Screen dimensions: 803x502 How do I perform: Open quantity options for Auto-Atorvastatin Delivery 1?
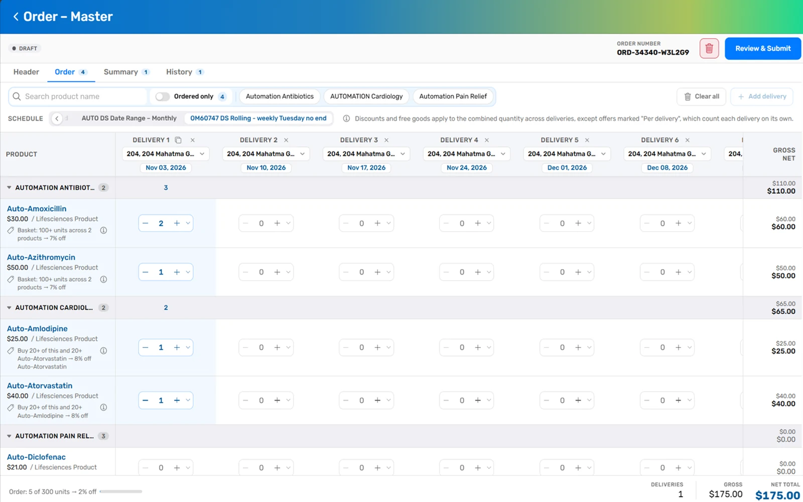pyautogui.click(x=188, y=401)
